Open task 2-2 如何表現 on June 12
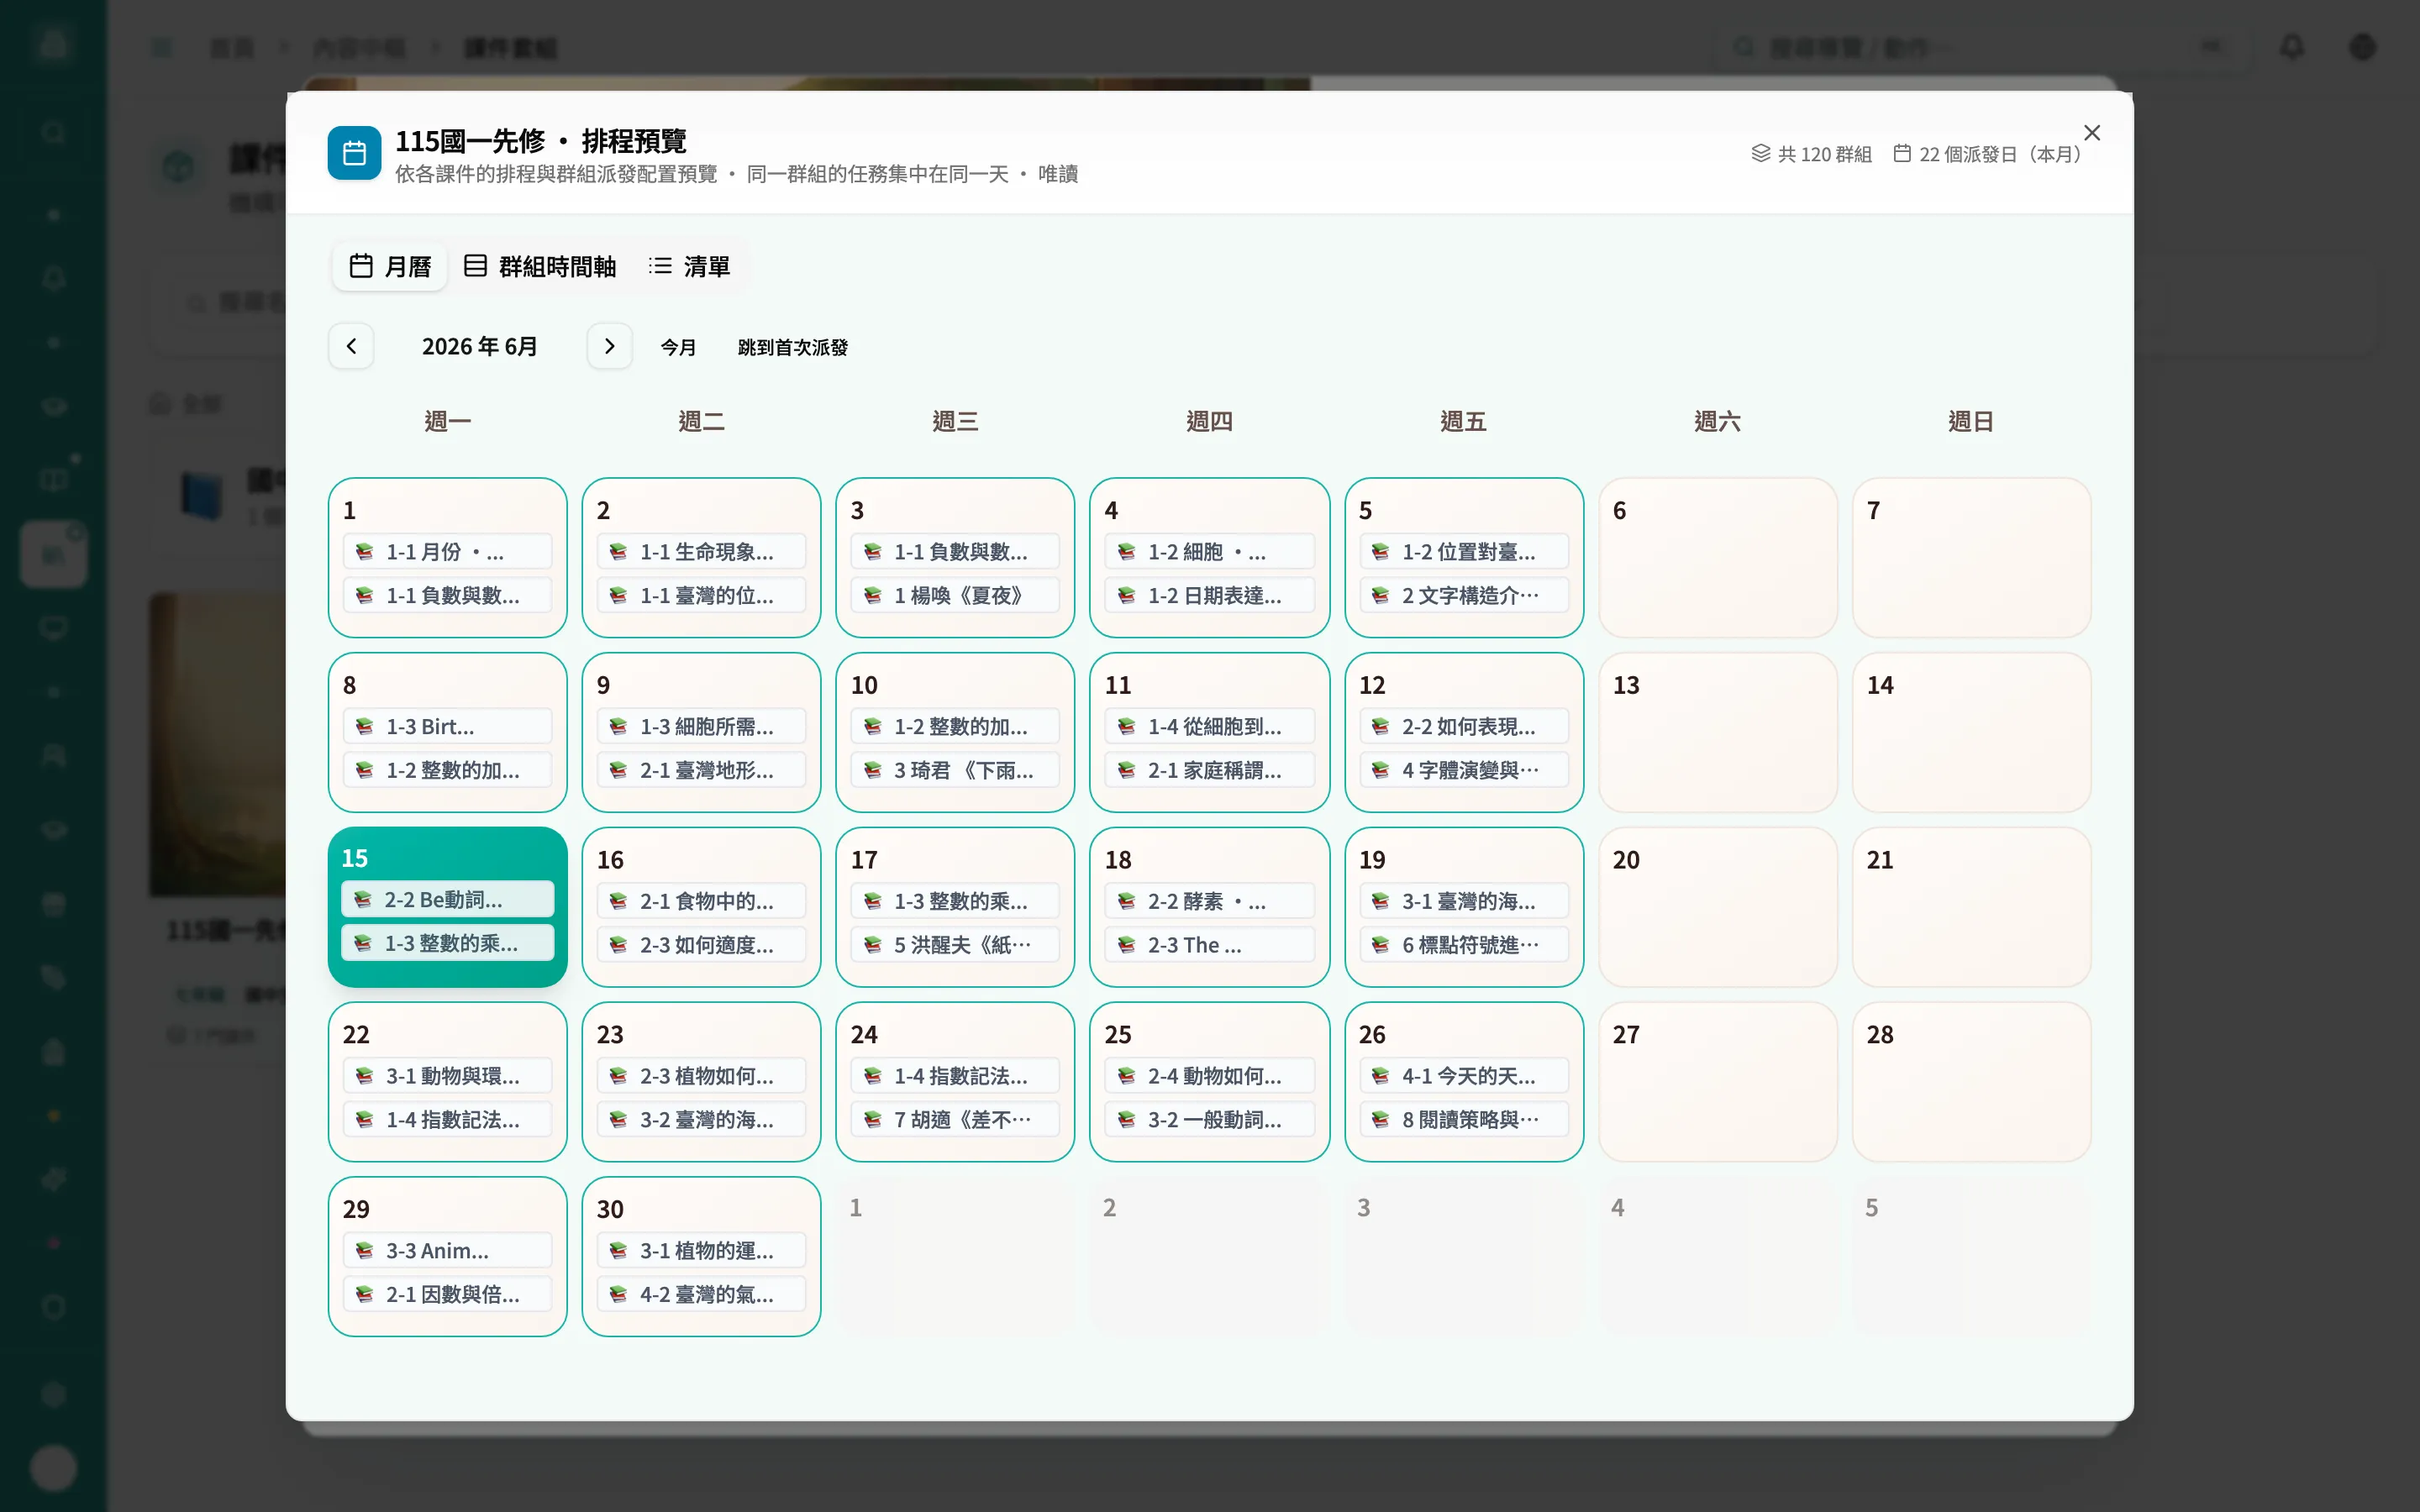 pos(1464,726)
